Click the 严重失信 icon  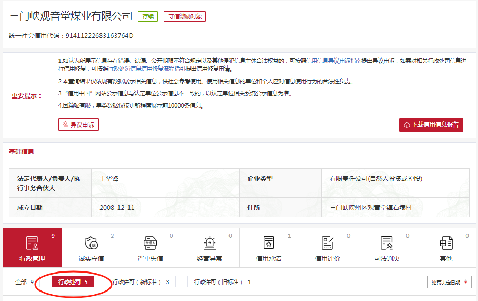(150, 243)
